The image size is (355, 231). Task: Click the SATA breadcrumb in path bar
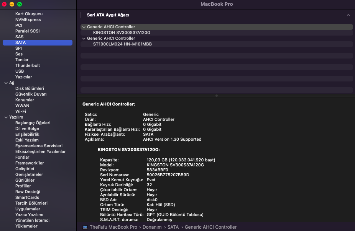pos(173,227)
